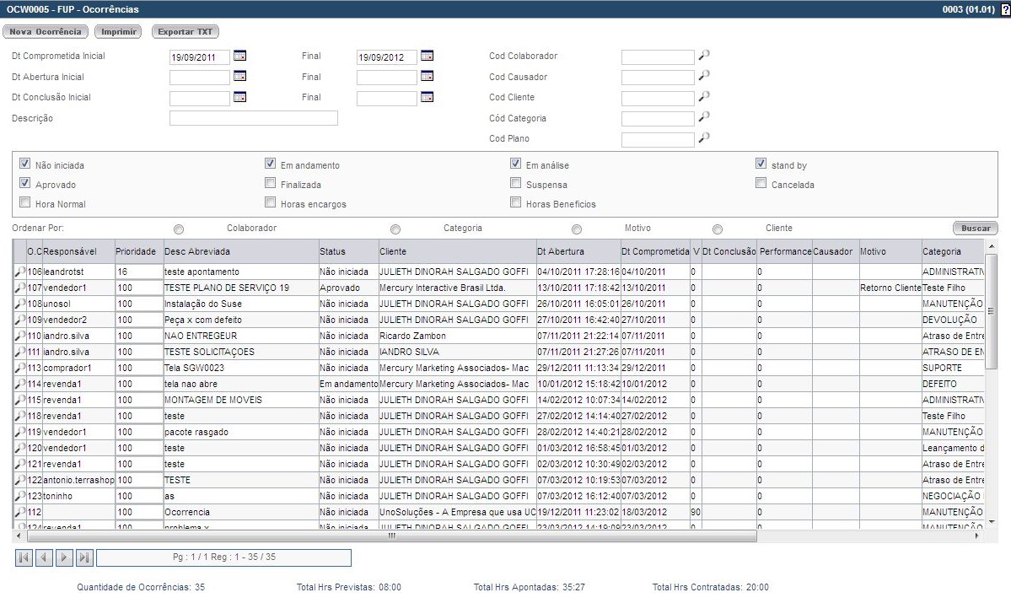Choose order by Motivo radio option
Image resolution: width=1011 pixels, height=603 pixels.
(577, 229)
